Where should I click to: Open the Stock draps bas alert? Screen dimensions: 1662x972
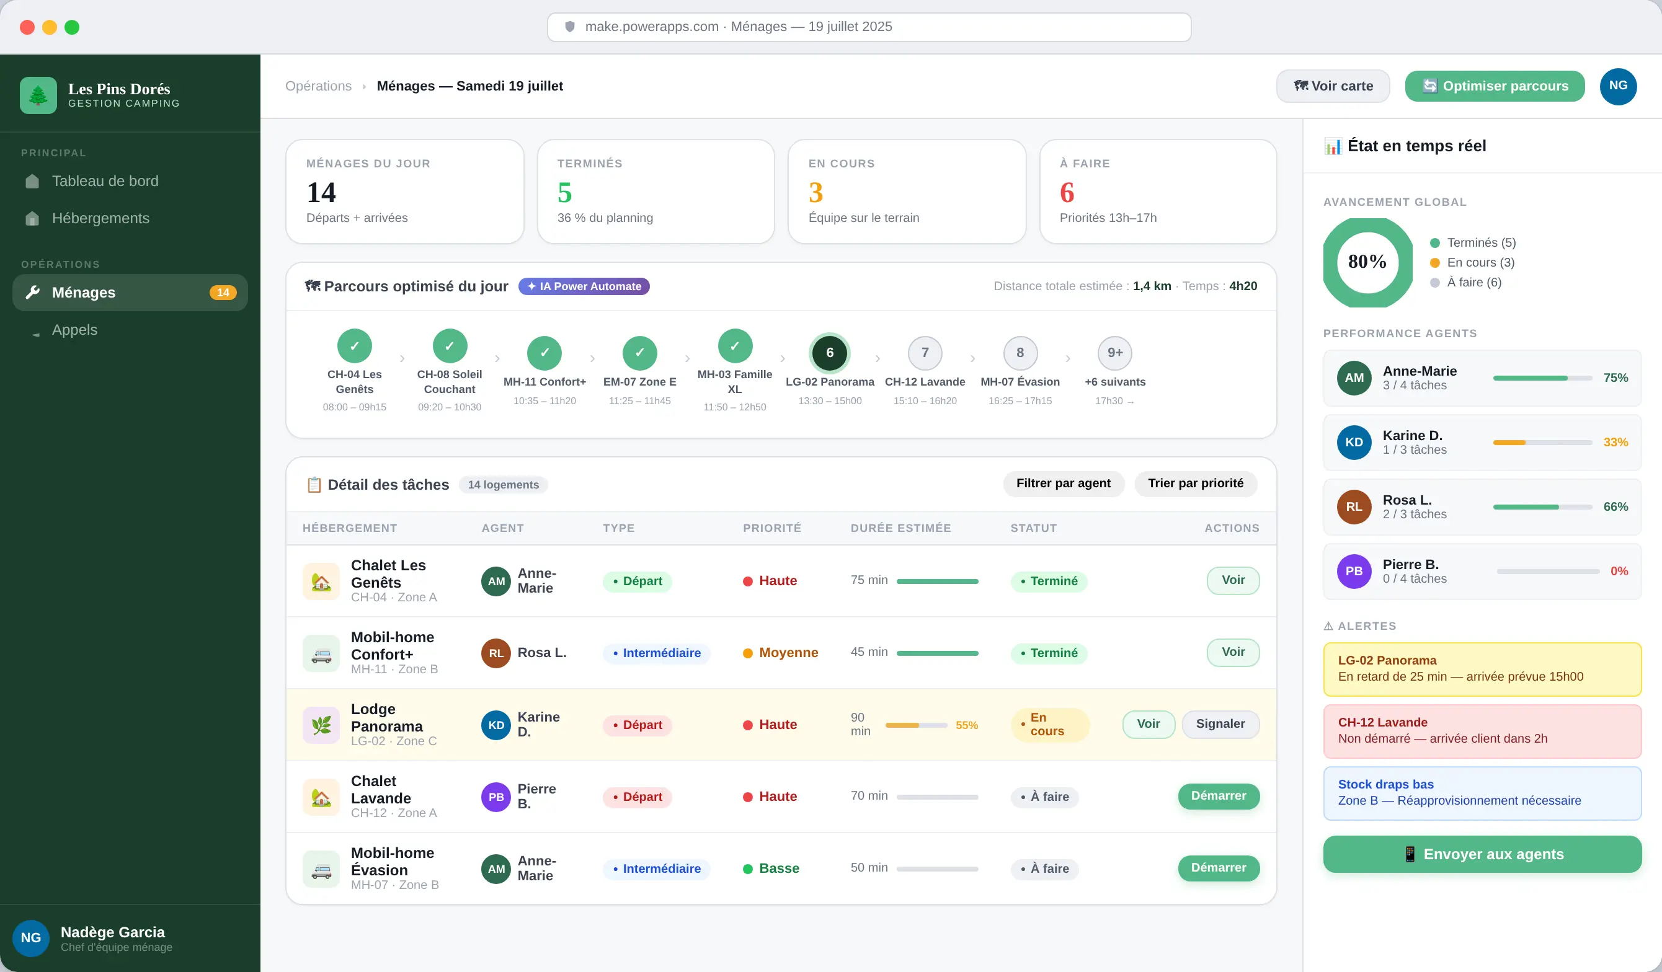(1482, 793)
